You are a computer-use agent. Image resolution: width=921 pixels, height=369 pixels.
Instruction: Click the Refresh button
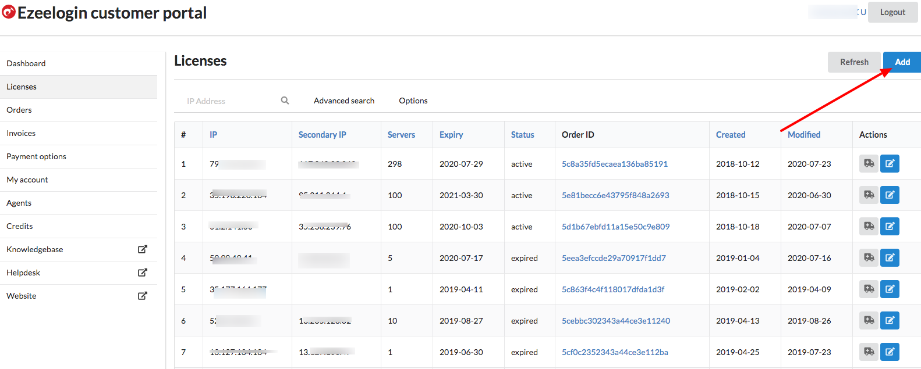(x=854, y=62)
